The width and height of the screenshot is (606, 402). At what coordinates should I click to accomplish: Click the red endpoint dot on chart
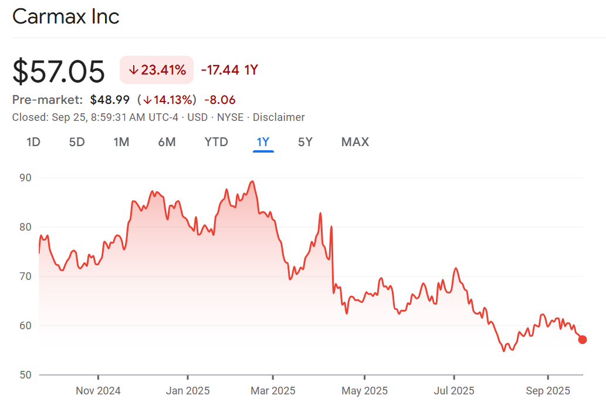pos(583,339)
